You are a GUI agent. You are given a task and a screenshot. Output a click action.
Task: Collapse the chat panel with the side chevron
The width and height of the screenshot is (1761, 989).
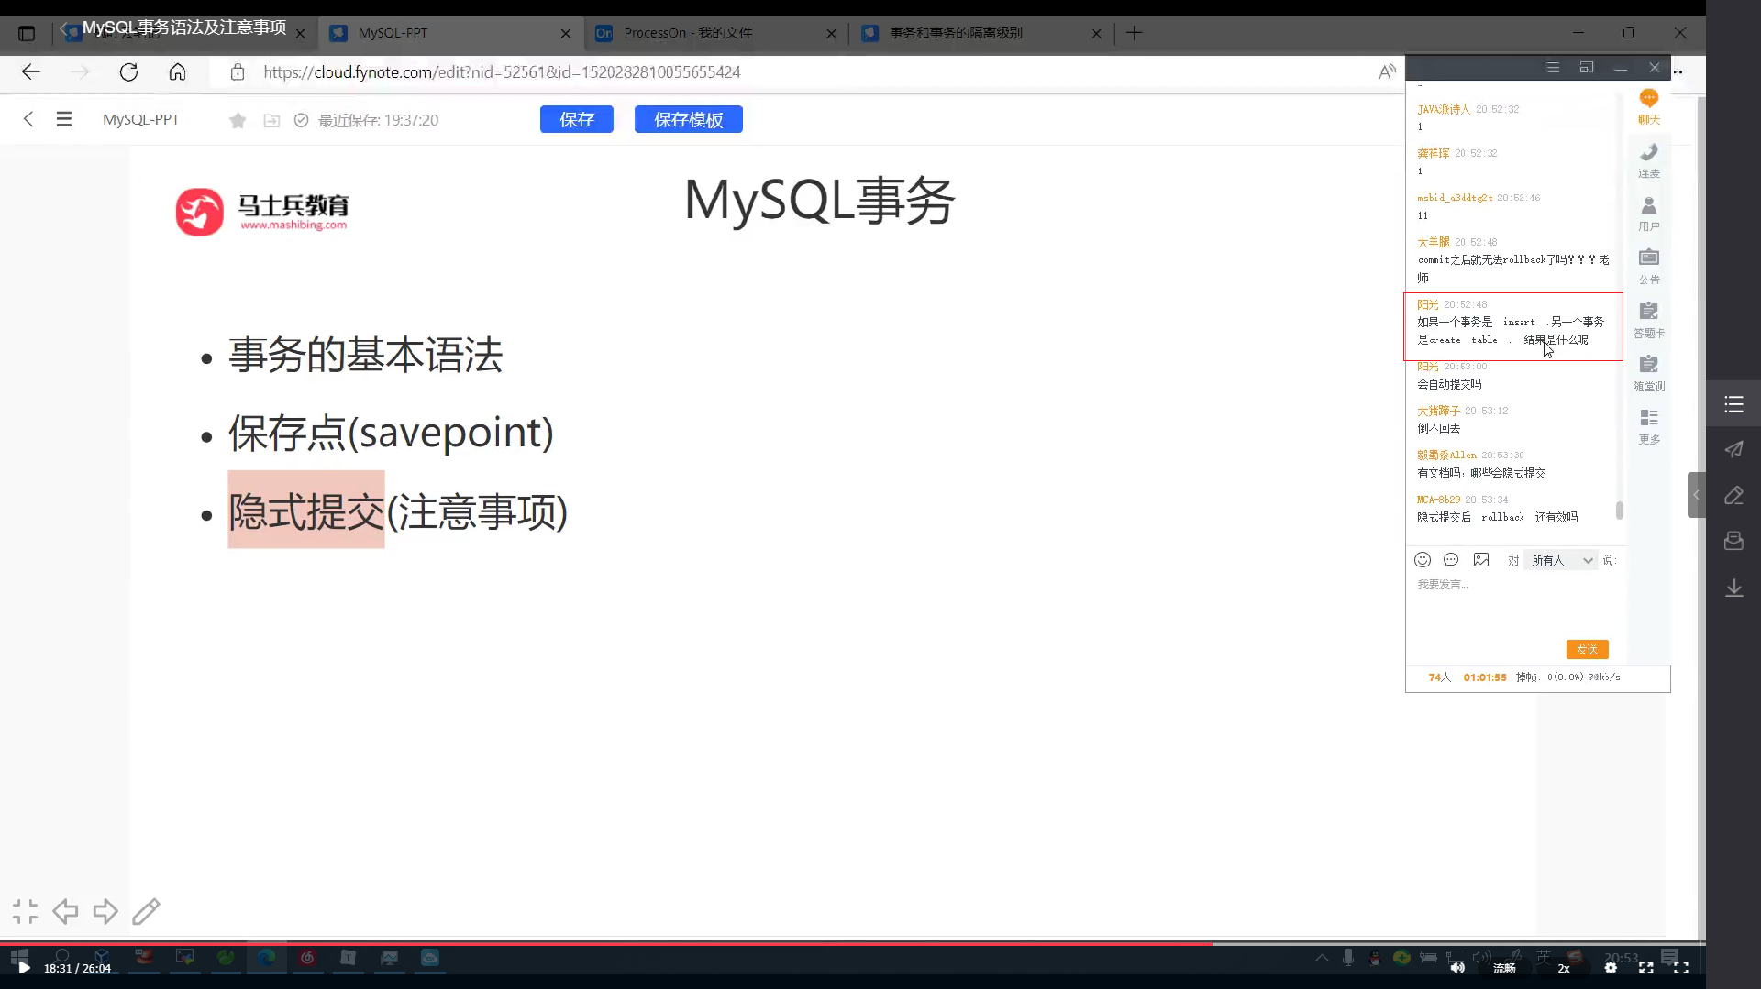(1696, 495)
